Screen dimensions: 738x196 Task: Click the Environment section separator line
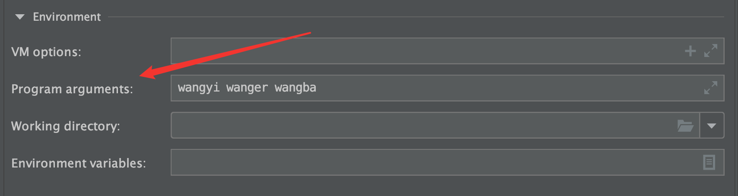(x=415, y=17)
